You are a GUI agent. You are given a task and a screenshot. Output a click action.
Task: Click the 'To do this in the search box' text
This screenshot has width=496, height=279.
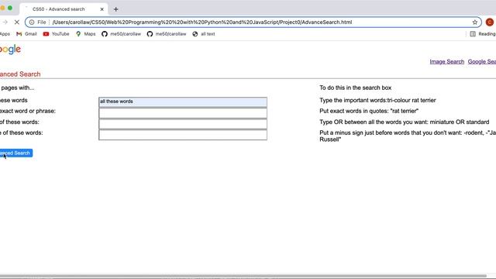click(x=355, y=88)
